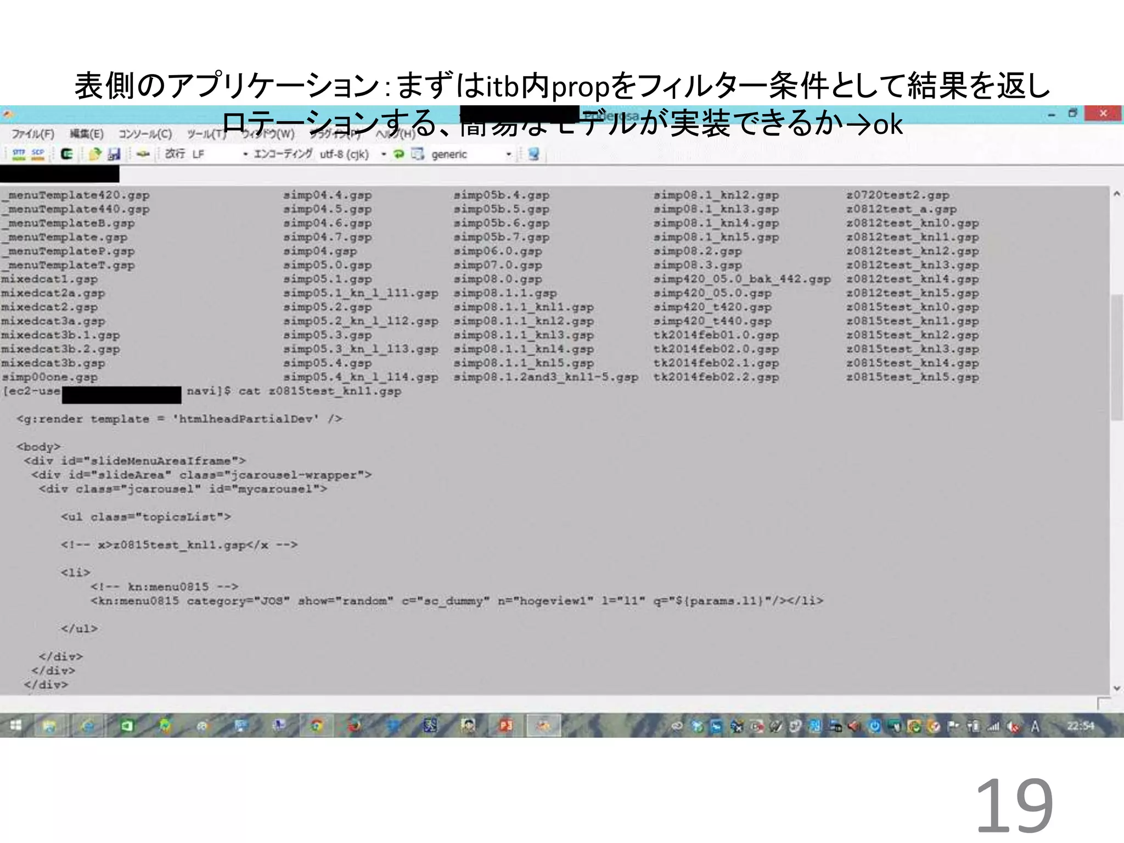Click the Action Center flag tray icon
Viewport: 1124px width, 843px height.
click(953, 727)
